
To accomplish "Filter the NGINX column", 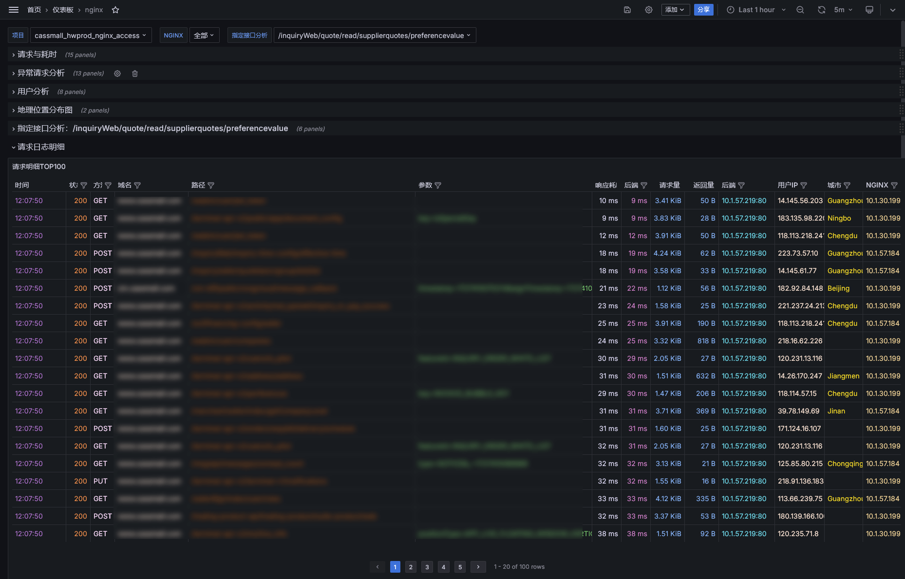I will click(894, 186).
